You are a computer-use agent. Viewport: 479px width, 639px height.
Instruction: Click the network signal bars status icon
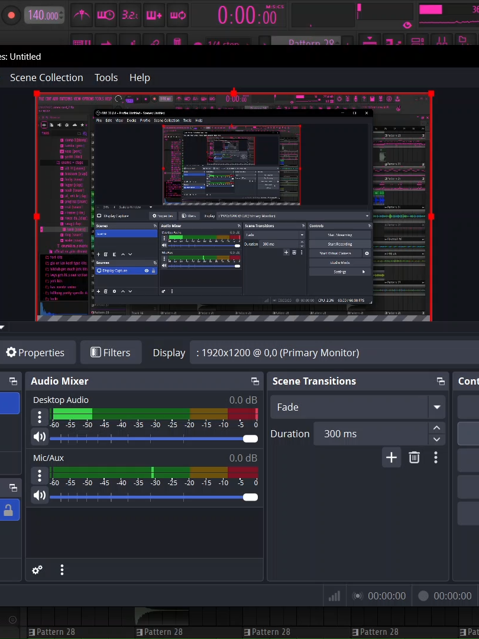[334, 596]
